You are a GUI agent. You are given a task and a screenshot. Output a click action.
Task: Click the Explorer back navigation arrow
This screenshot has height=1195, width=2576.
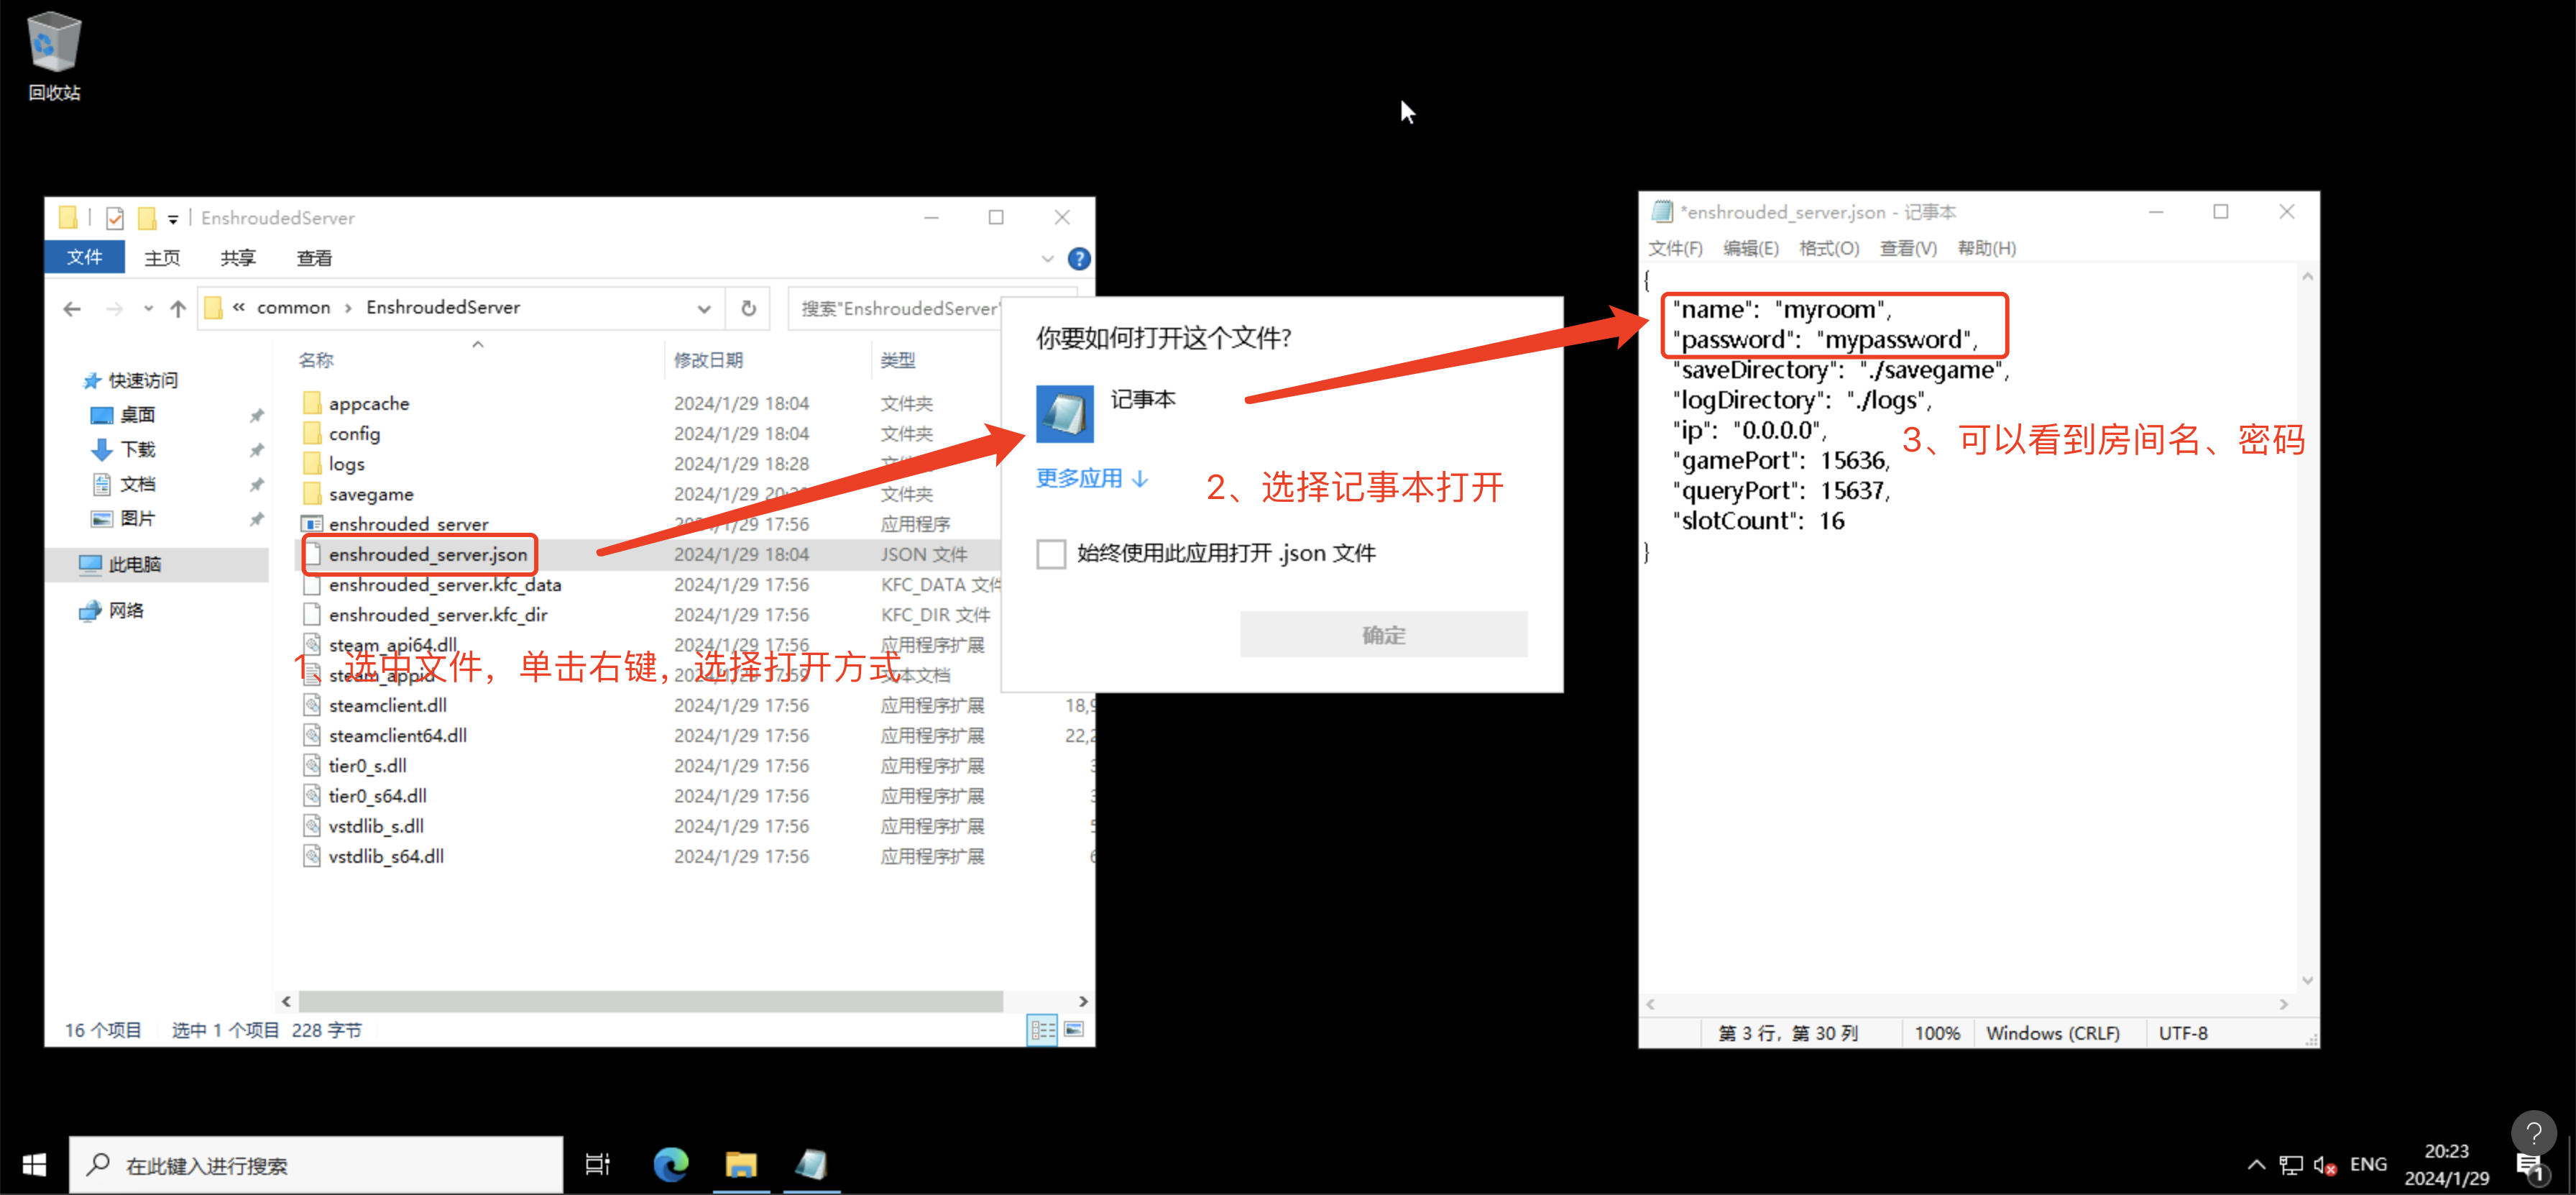(72, 309)
